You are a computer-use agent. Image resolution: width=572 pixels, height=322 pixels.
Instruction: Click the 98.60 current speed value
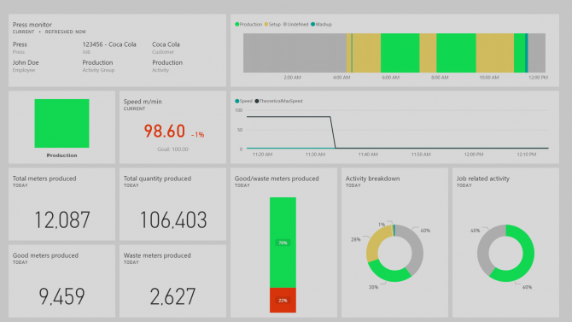click(165, 131)
